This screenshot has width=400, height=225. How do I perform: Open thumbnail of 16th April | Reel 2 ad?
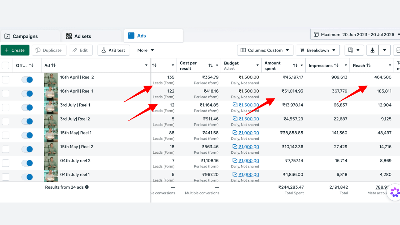click(x=51, y=80)
